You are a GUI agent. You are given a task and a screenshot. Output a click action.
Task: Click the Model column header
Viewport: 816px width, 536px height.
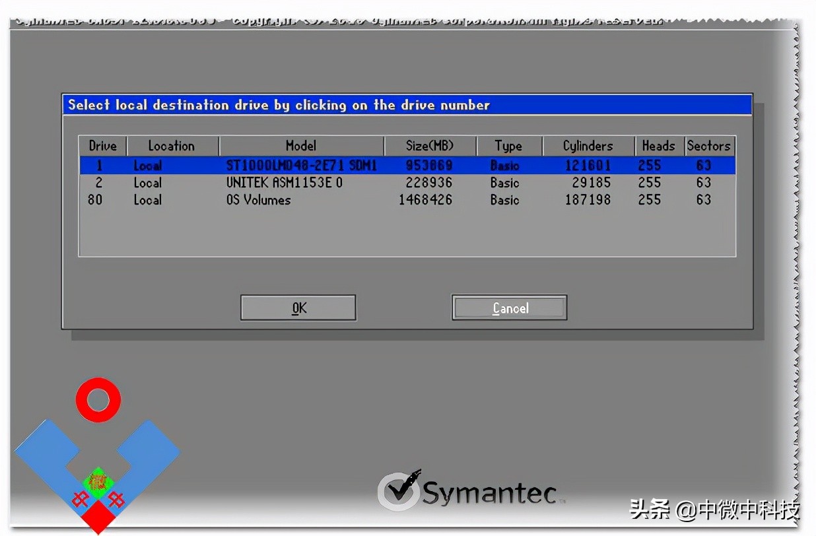(301, 146)
